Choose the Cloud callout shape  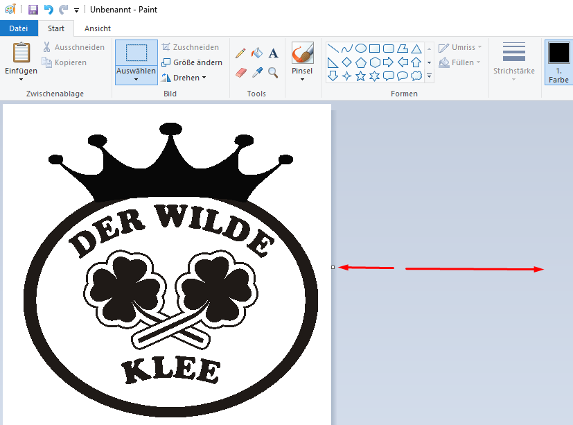coord(416,76)
